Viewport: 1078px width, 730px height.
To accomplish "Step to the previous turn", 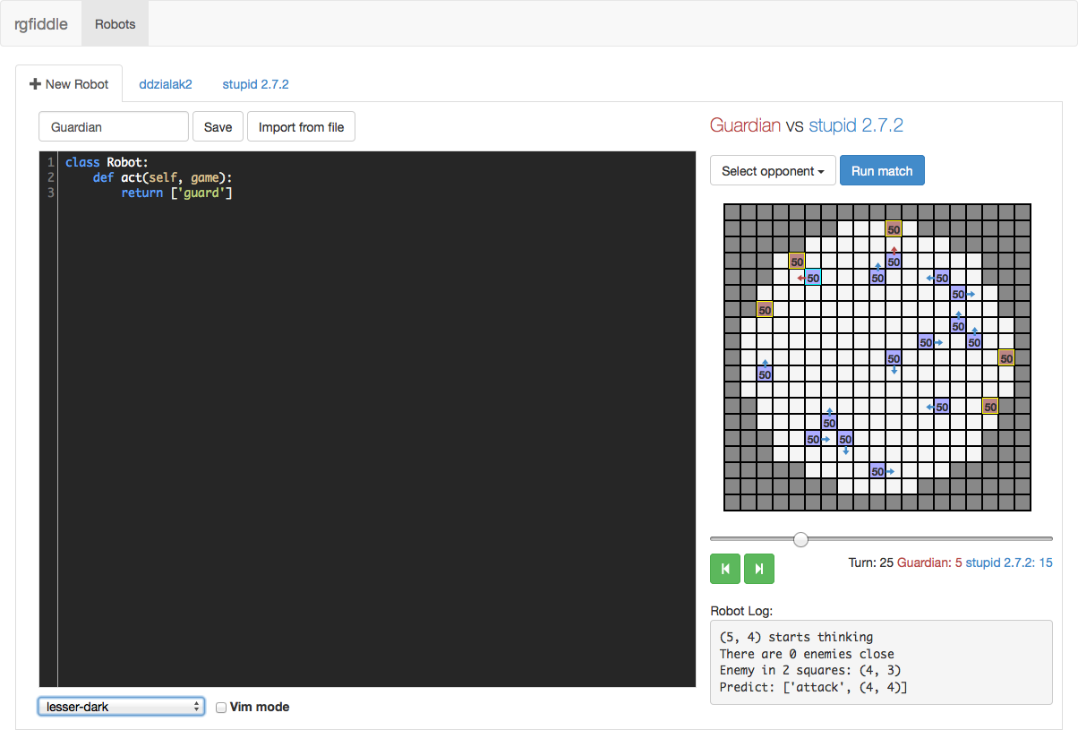I will [725, 569].
